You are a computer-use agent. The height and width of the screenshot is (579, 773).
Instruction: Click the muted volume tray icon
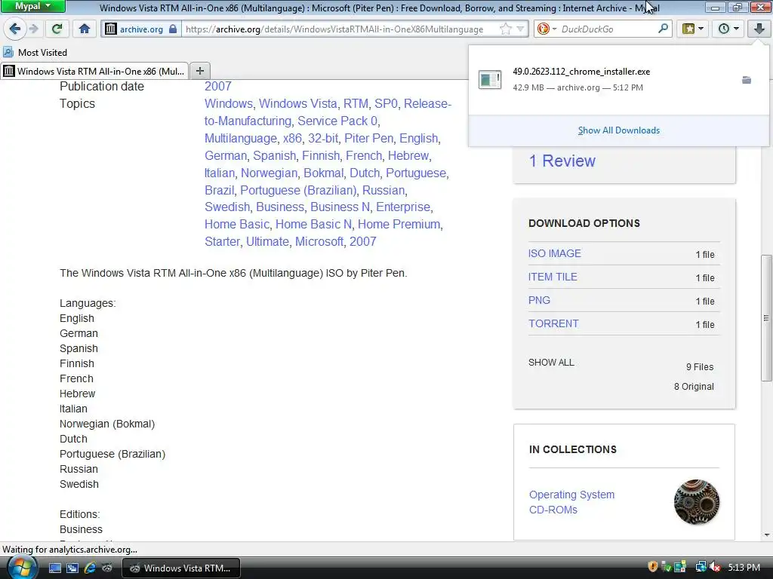pyautogui.click(x=716, y=567)
